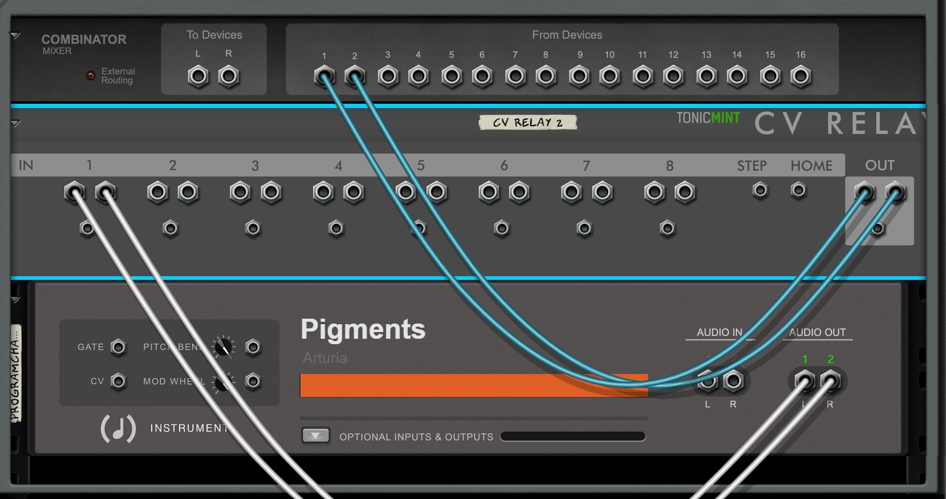Screen dimensions: 946x499
Task: Click CV Relay input 2 left jack
Action: point(158,192)
